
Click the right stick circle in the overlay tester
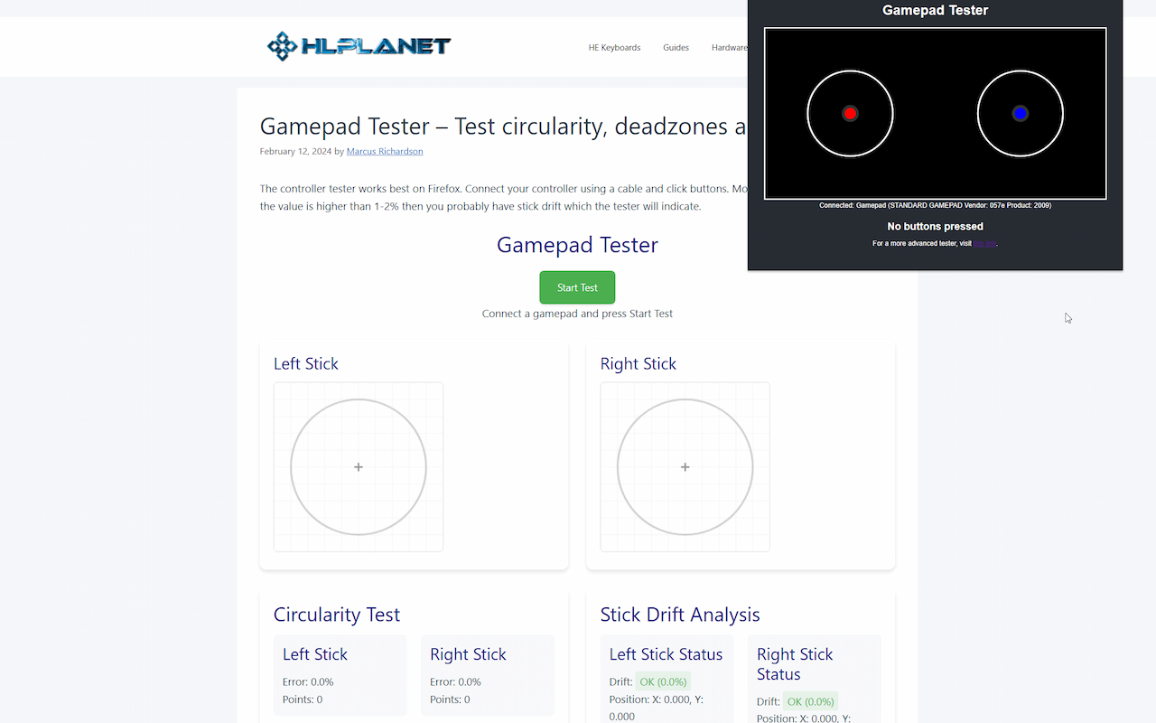1021,114
